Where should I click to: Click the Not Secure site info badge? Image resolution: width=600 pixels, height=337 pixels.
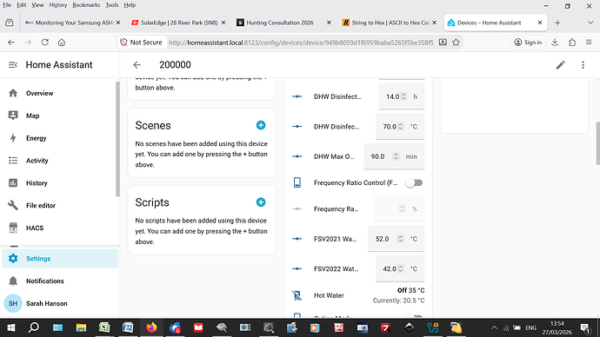[141, 43]
